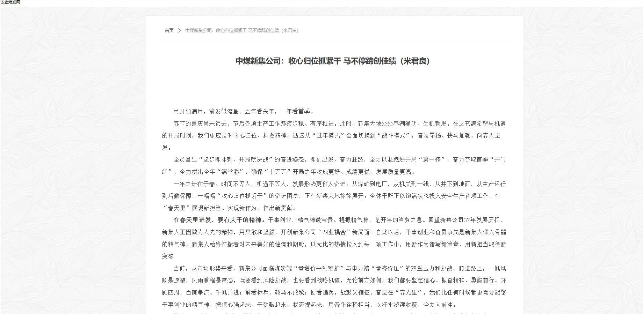Click author name 米君良 in the large headline

tap(415, 61)
